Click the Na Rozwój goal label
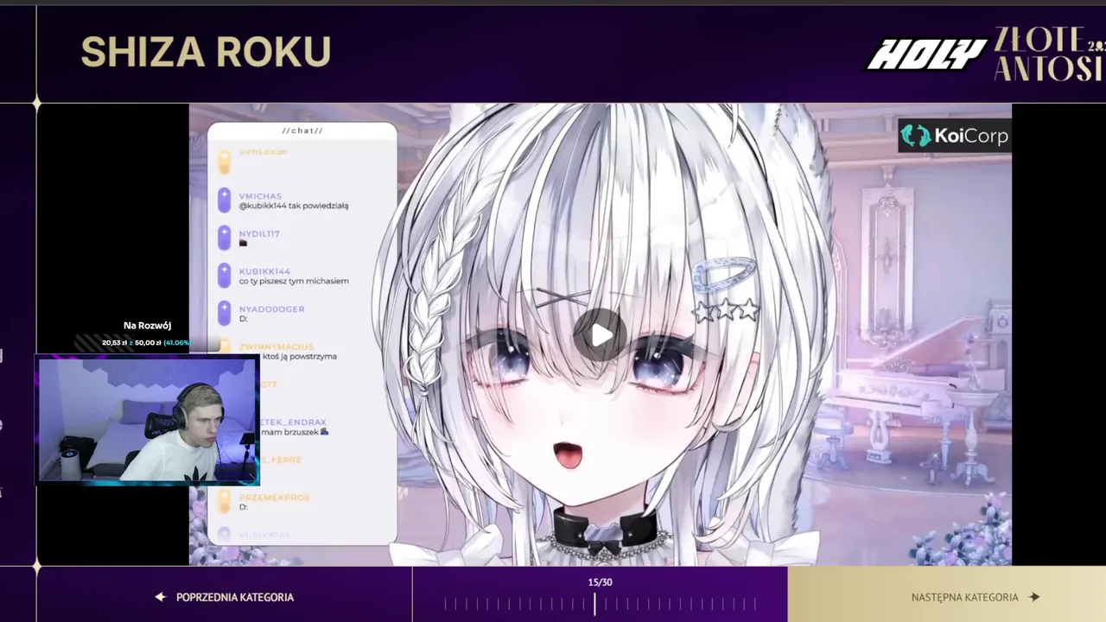Screen dimensions: 1106x622 147,326
